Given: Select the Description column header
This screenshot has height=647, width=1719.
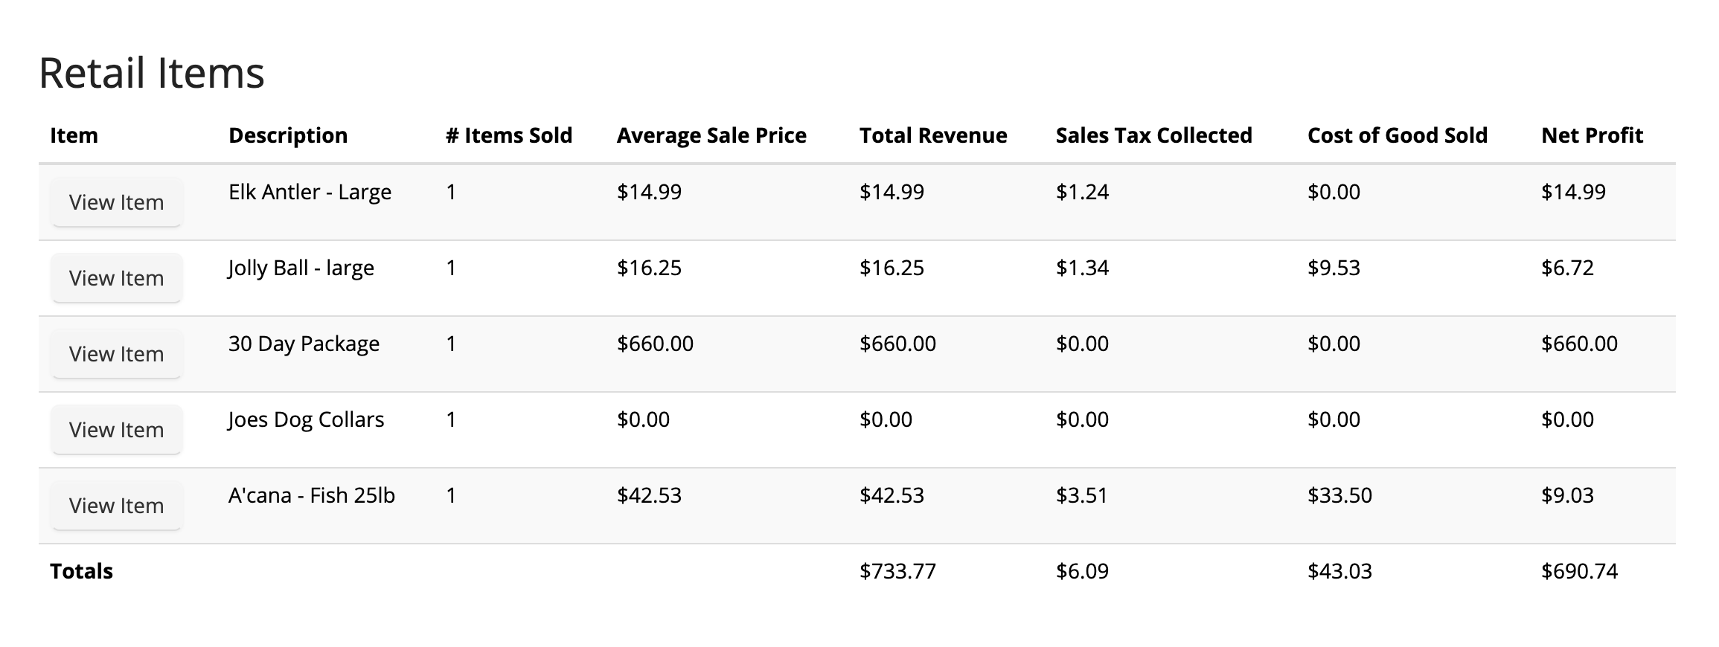Looking at the screenshot, I should coord(288,135).
